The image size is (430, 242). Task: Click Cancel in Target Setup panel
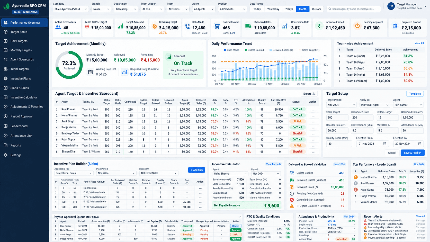392,153
